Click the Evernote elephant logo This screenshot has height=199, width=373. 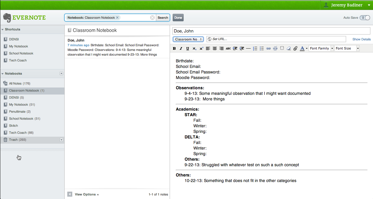[7, 18]
